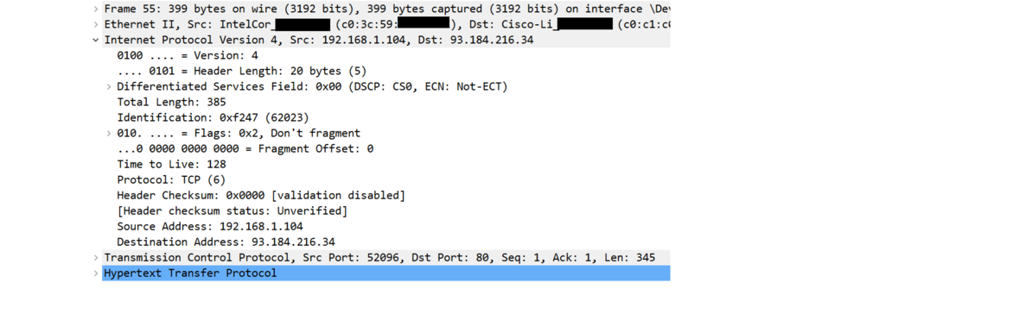Expand the Ethernet II section arrow
Screen dimensions: 1013x327
tap(96, 24)
